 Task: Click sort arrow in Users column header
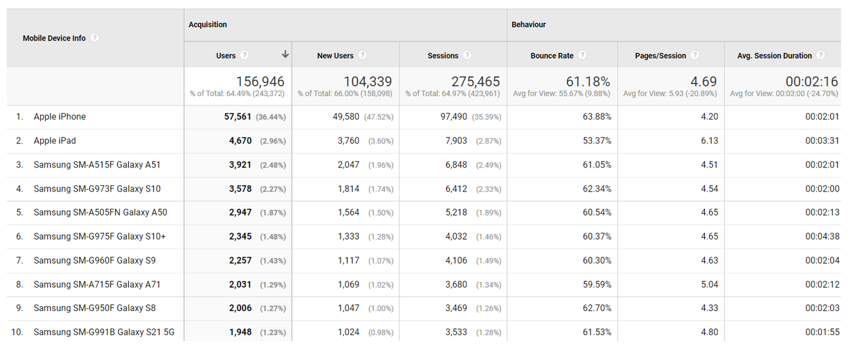tap(285, 55)
